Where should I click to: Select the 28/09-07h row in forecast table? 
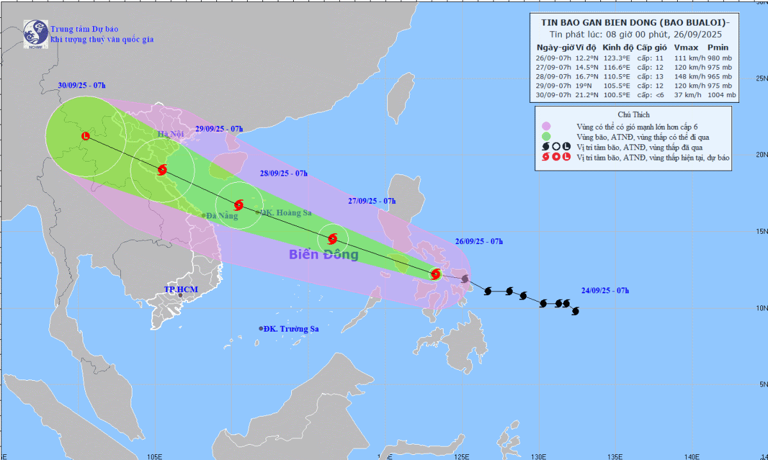pyautogui.click(x=636, y=76)
